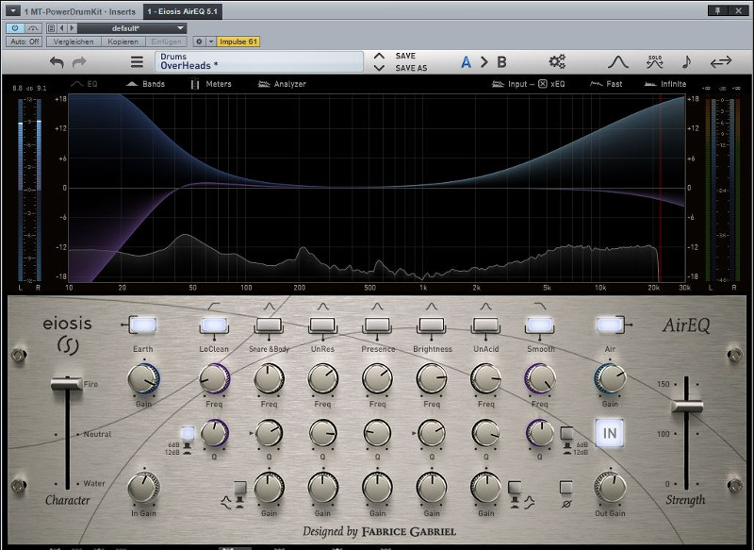This screenshot has height=550, width=754.
Task: Enable the Snare&Body band button
Action: [x=269, y=325]
